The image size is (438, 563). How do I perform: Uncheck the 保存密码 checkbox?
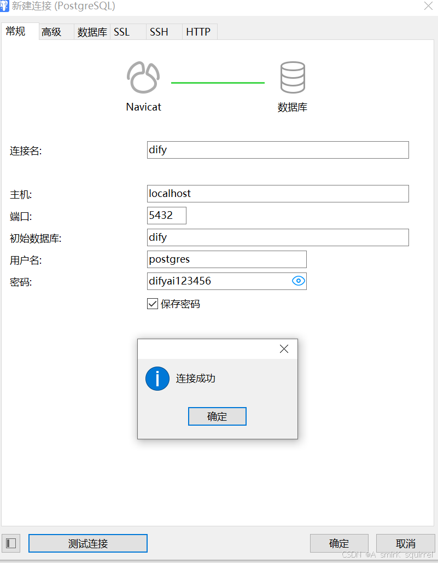point(153,304)
